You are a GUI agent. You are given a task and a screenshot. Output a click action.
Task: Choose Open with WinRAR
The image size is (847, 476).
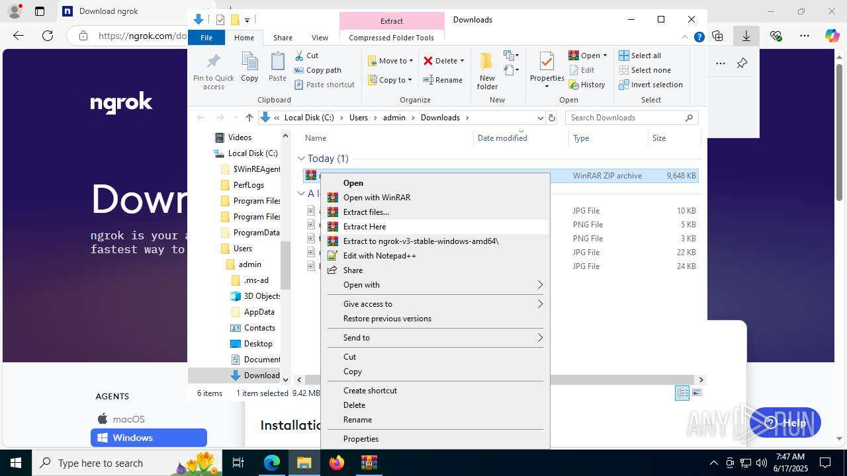(435, 198)
